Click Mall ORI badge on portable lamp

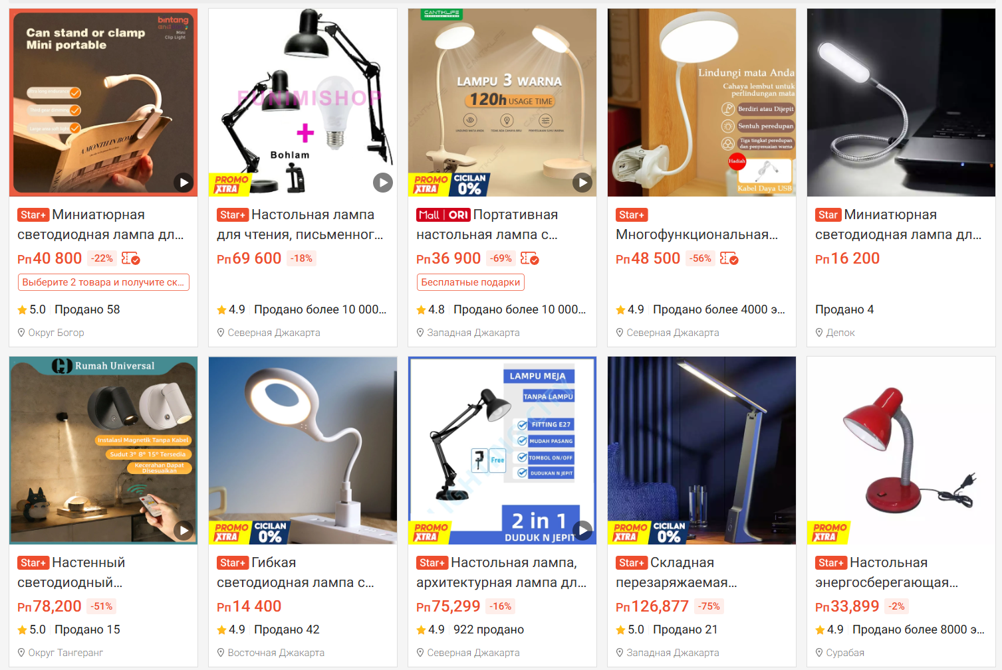pos(443,215)
